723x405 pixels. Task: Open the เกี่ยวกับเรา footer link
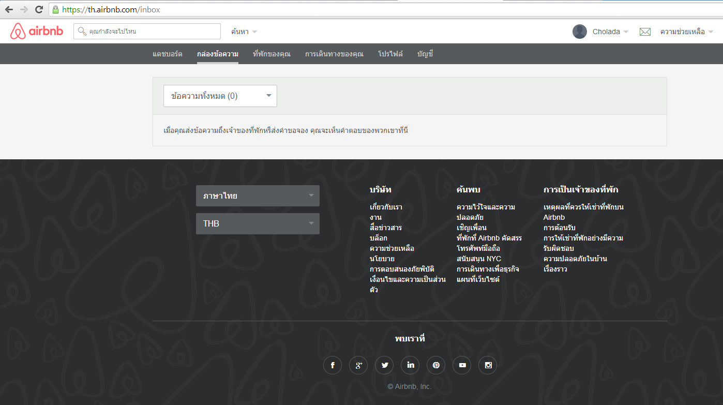[x=386, y=207]
